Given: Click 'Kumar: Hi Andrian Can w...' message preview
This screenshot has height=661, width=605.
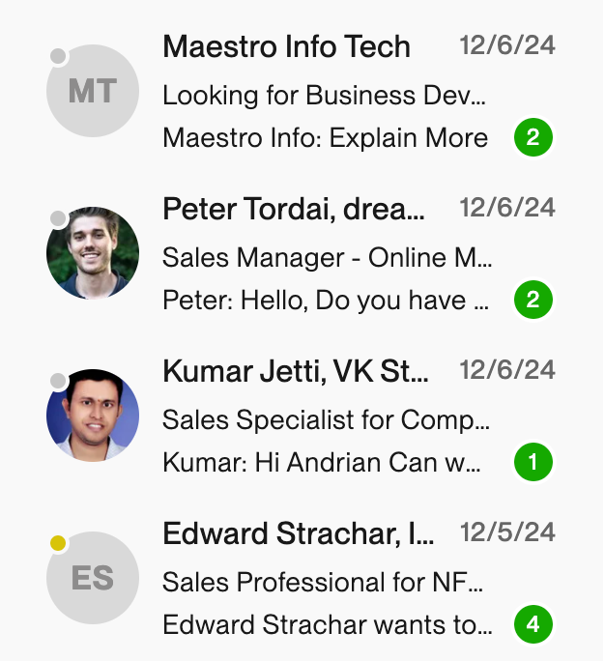Looking at the screenshot, I should (x=322, y=463).
